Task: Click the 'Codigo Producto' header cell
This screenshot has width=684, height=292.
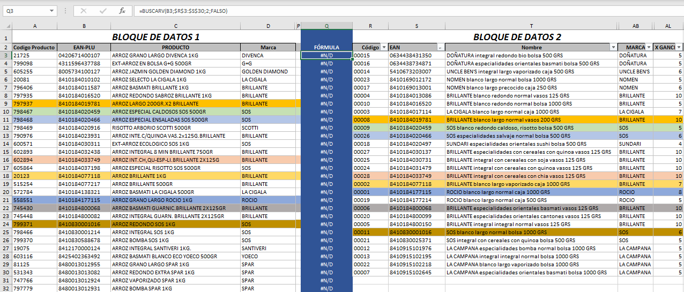Action: pos(34,47)
